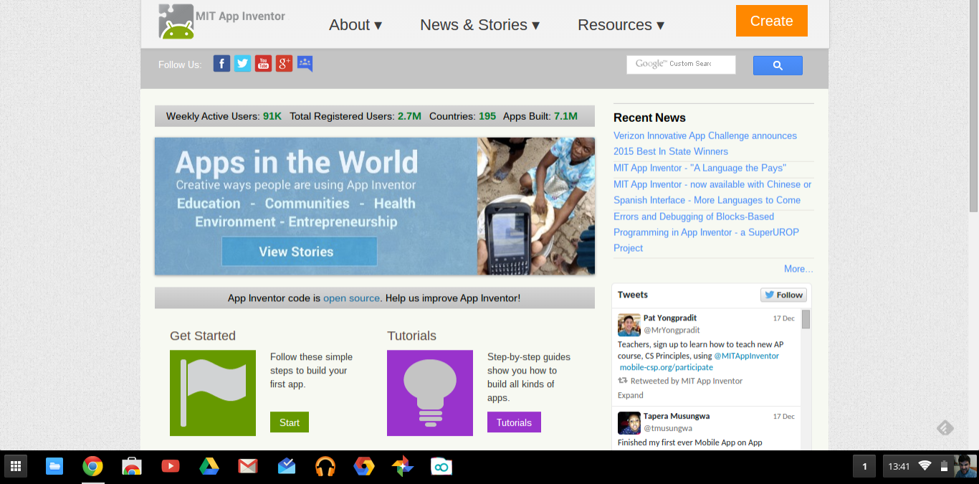Launch YouTube from the shelf
The width and height of the screenshot is (979, 484).
[170, 467]
